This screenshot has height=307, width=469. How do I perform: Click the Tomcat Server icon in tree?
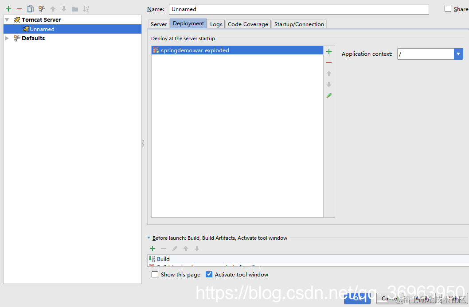(17, 20)
